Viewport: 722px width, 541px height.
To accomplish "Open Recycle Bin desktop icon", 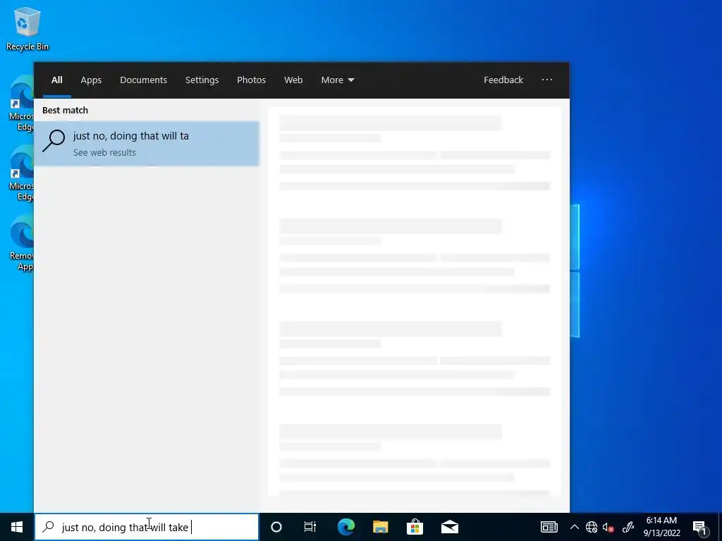I will [x=27, y=29].
